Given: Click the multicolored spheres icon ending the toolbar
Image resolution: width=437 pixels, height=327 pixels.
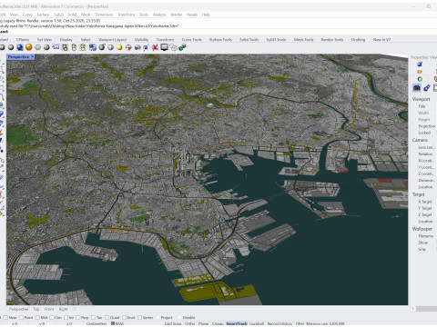Looking at the screenshot, I should [x=182, y=47].
